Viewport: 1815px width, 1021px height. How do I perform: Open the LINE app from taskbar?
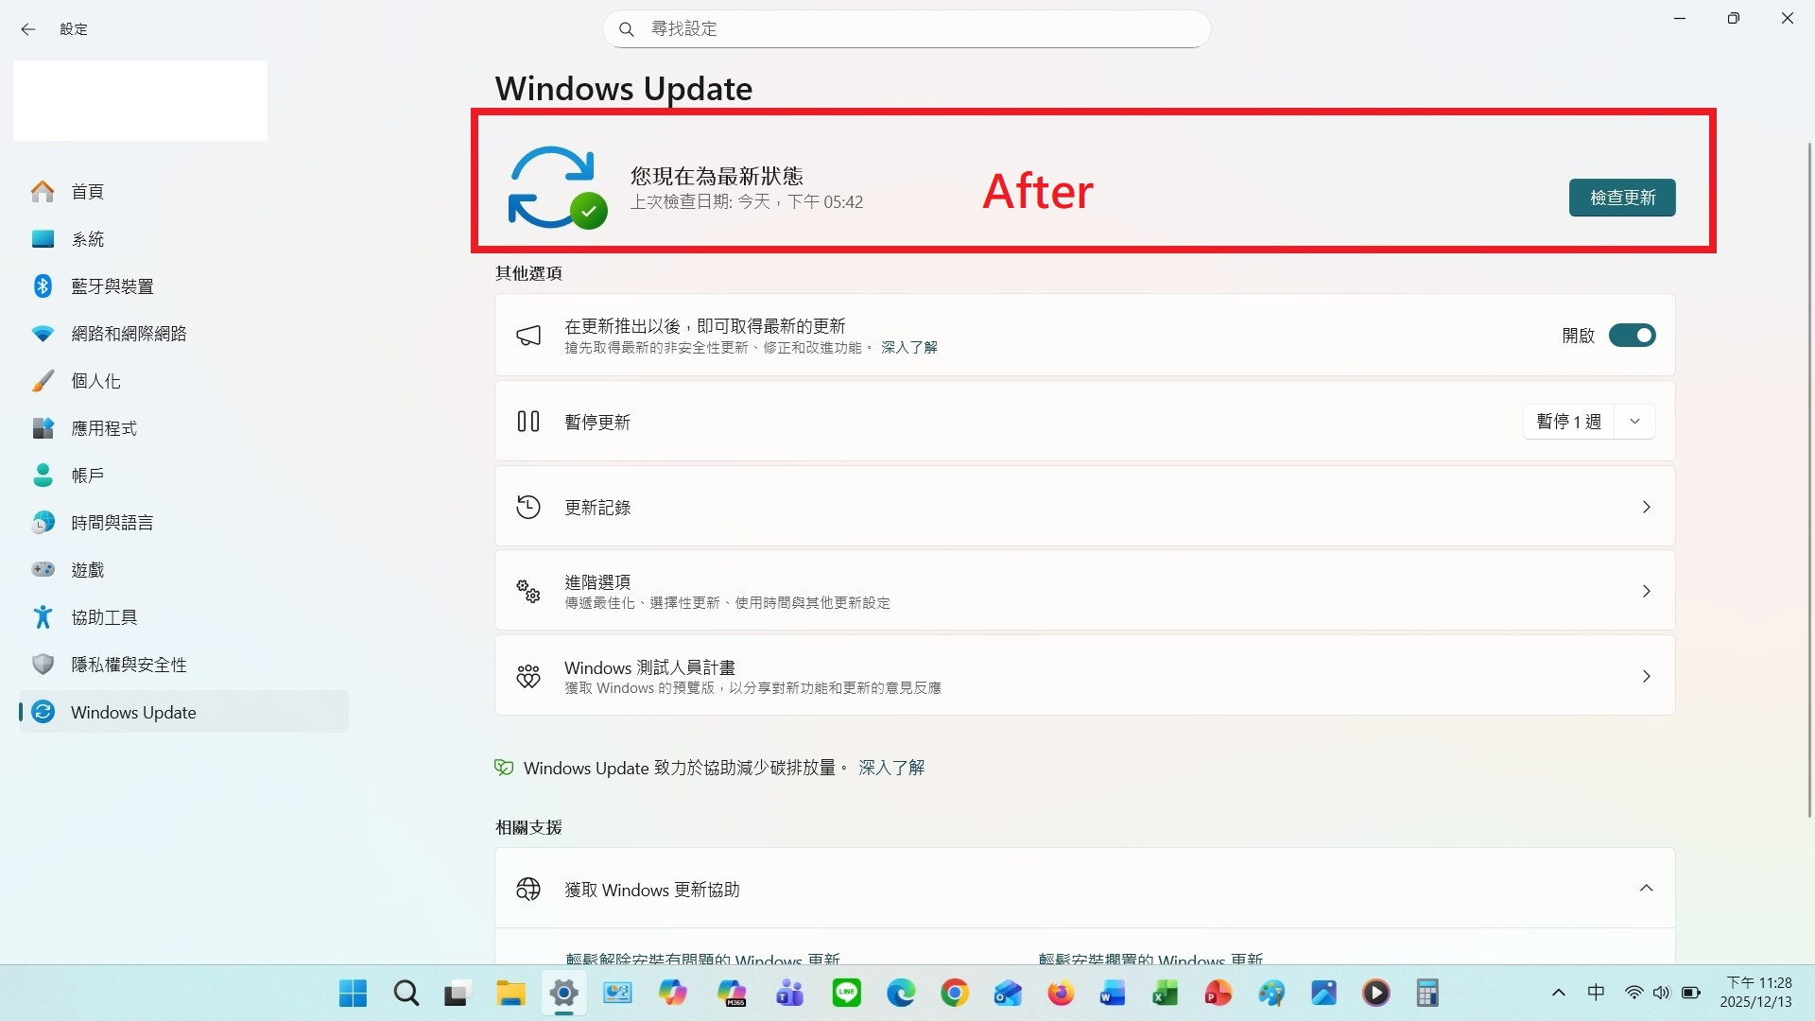tap(847, 994)
